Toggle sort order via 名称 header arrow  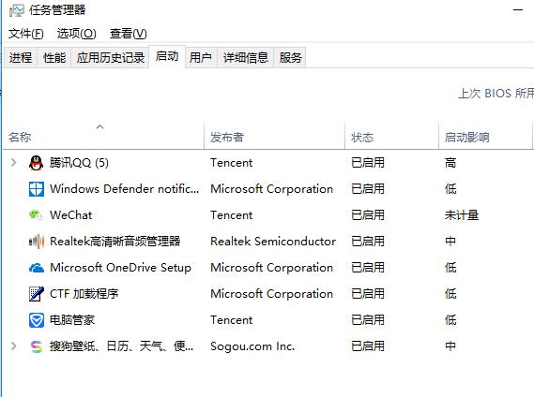tap(99, 126)
